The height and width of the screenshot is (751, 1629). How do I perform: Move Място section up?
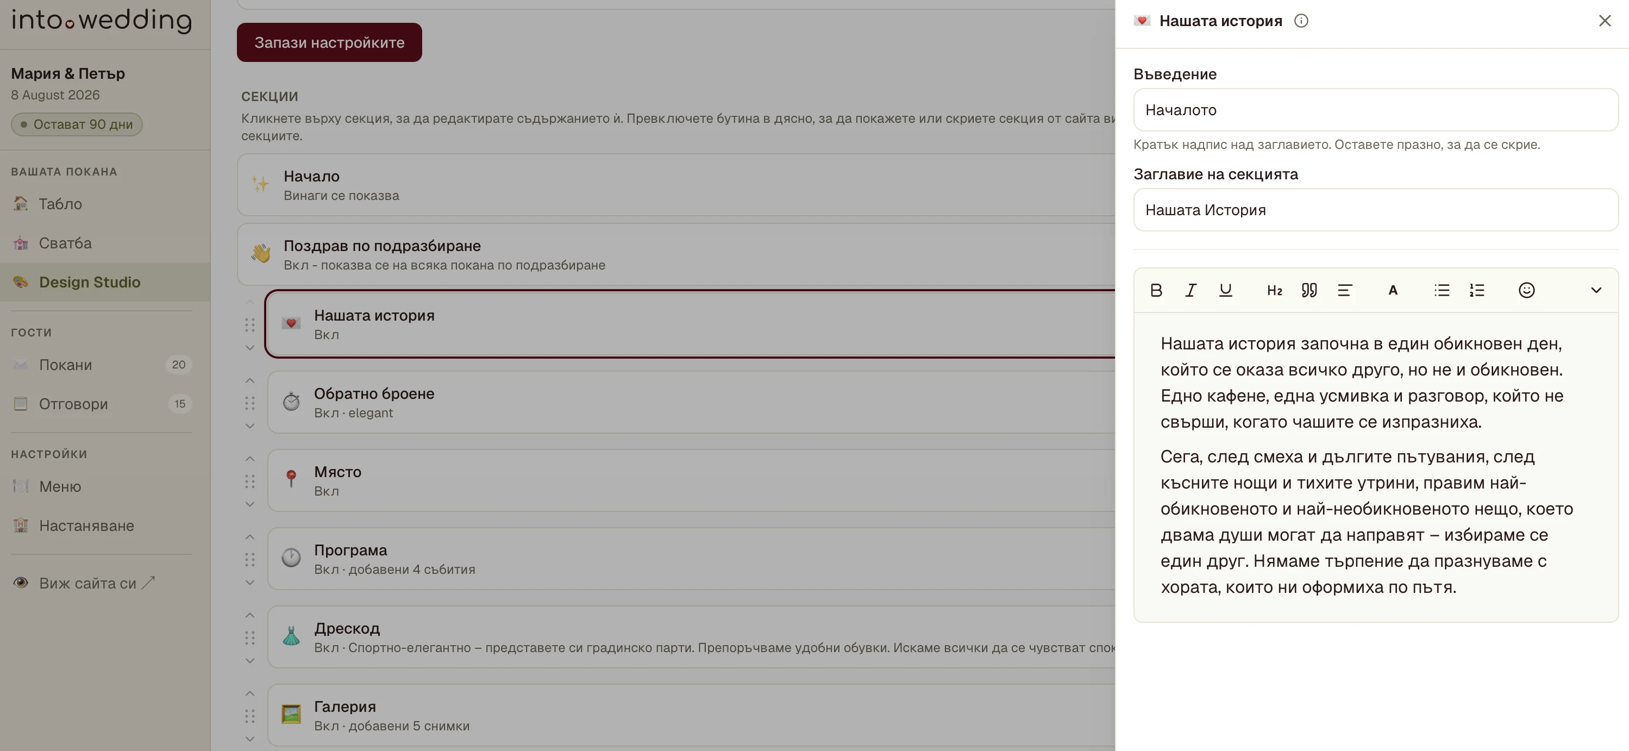click(x=250, y=459)
